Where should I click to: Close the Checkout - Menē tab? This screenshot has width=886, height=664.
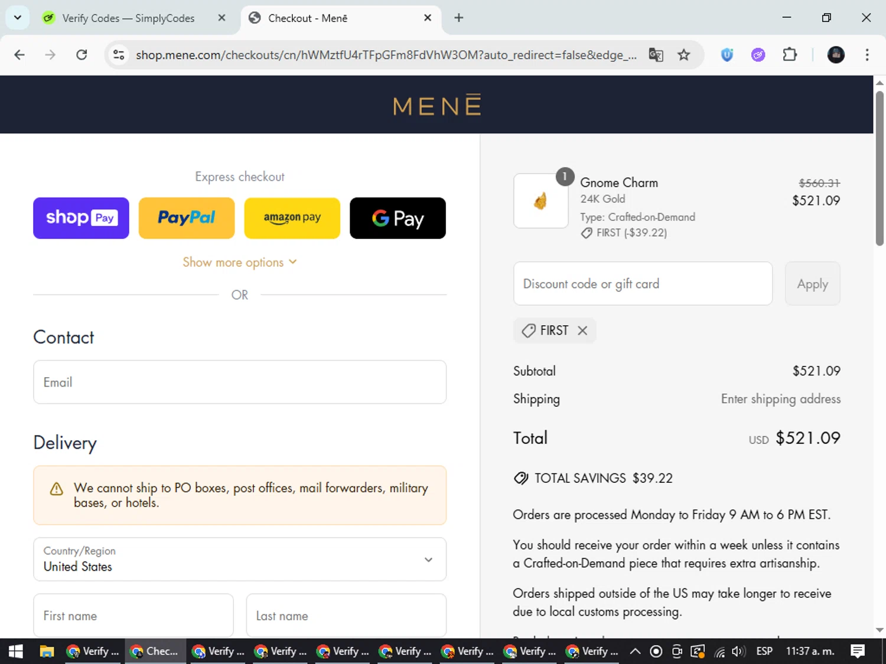coord(428,18)
